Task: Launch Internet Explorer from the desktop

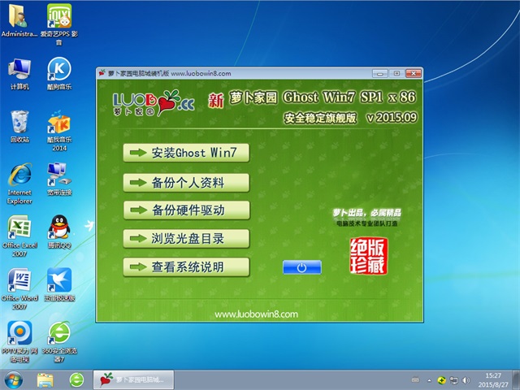Action: pos(19,175)
